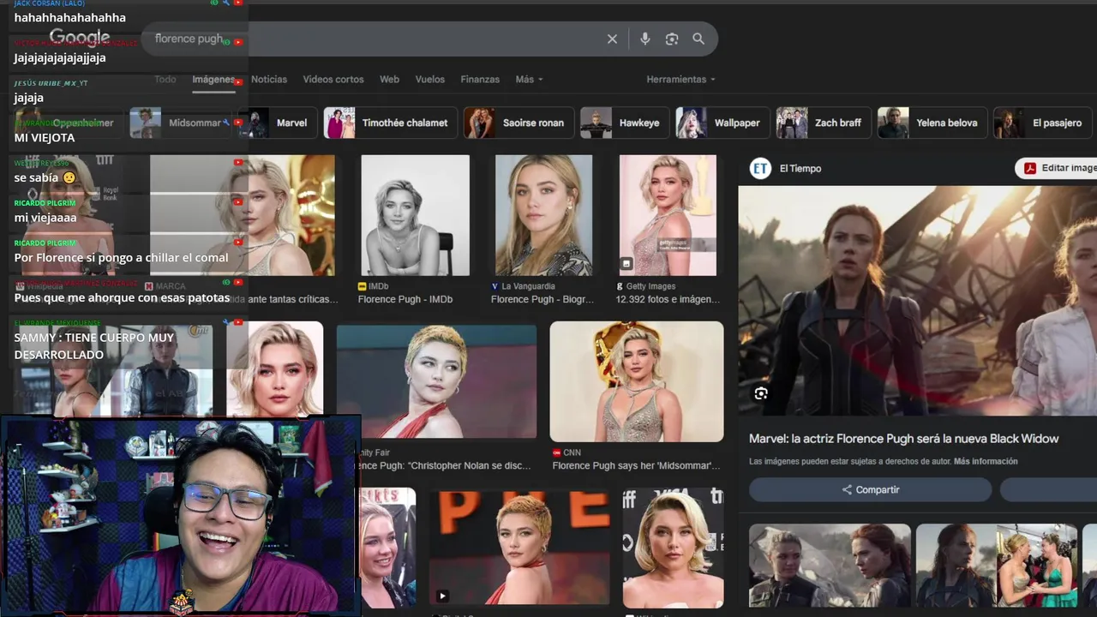Click chat message 'Por Florence si pongo a chillar el comal'
1097x617 pixels.
click(x=121, y=257)
